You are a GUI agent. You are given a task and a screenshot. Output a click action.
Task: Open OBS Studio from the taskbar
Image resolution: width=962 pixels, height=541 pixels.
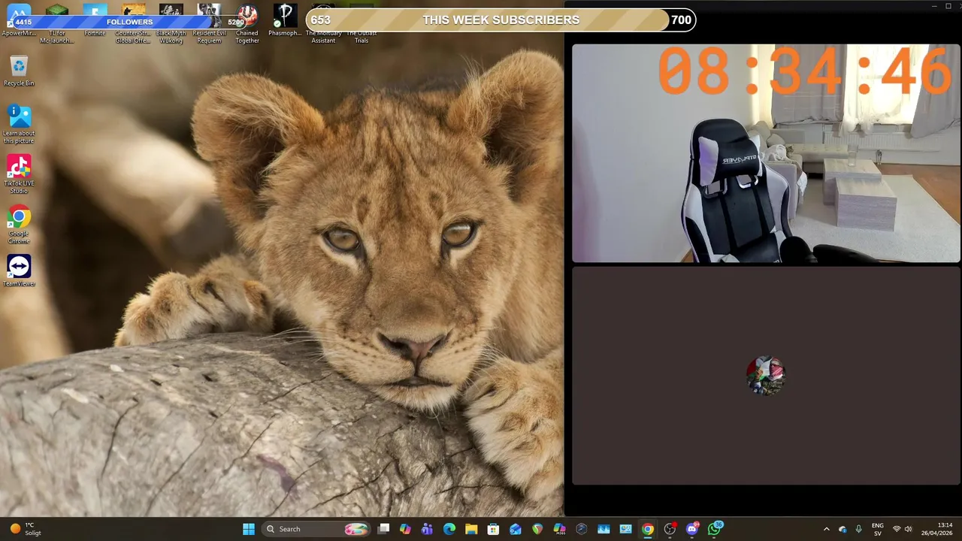click(x=670, y=529)
